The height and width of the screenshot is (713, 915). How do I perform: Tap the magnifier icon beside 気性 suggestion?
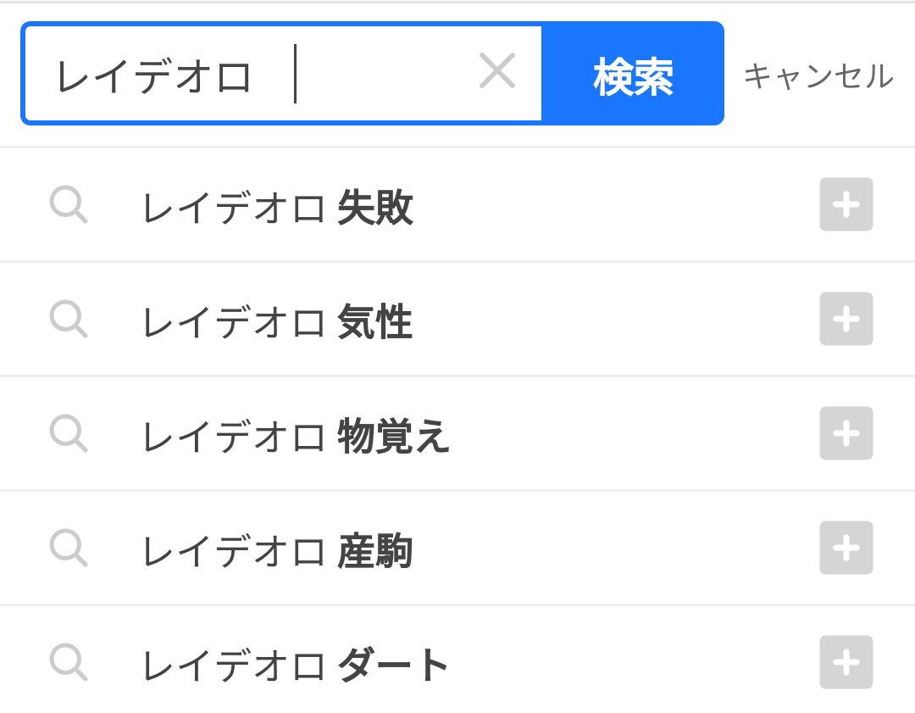coord(68,319)
